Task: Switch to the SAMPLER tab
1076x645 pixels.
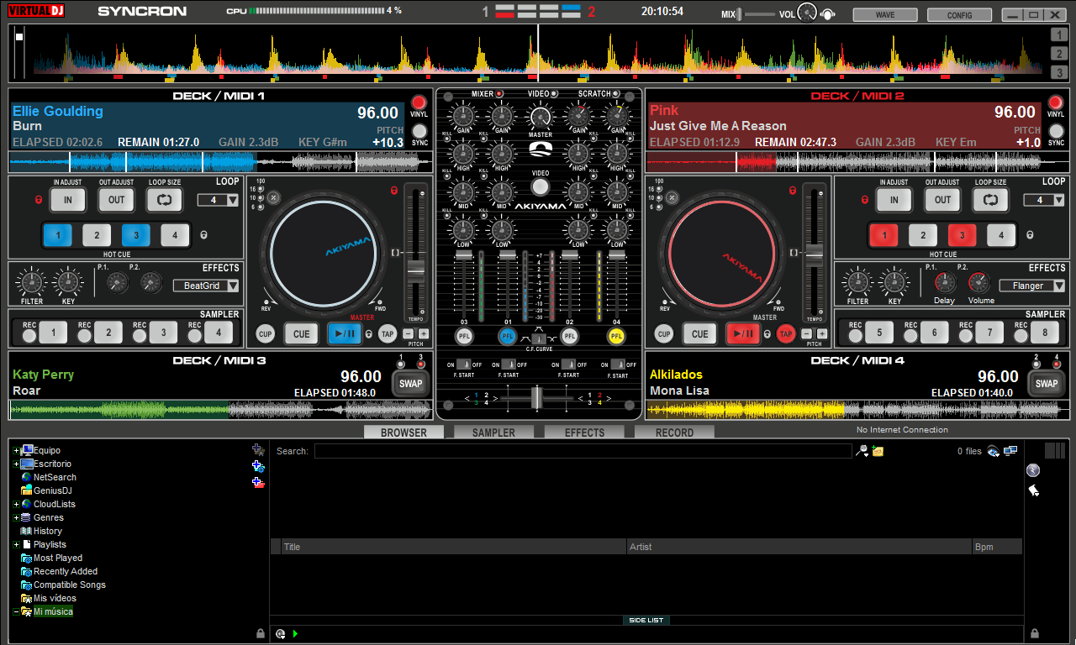Action: click(494, 433)
